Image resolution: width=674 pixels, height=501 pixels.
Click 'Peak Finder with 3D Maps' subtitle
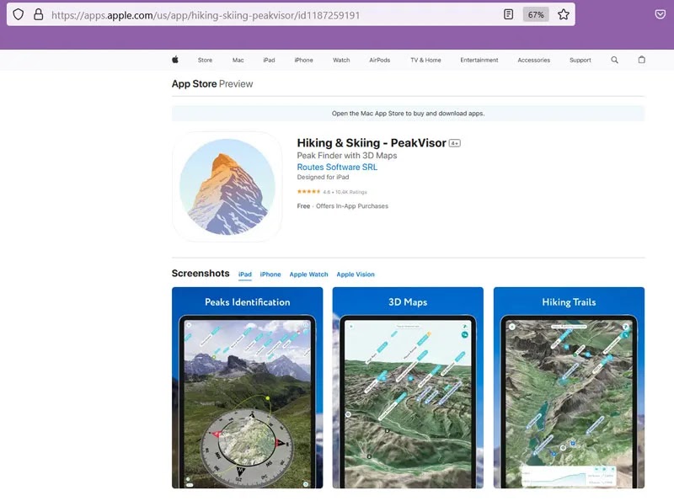(347, 156)
